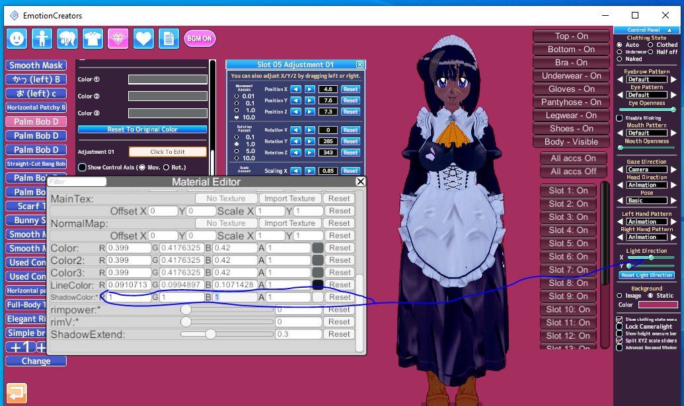Select the Accessories diamond icon
This screenshot has width=684, height=406.
118,38
